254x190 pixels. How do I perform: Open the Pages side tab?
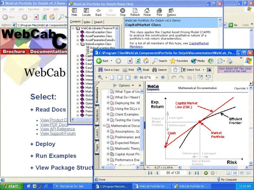pos(97,148)
